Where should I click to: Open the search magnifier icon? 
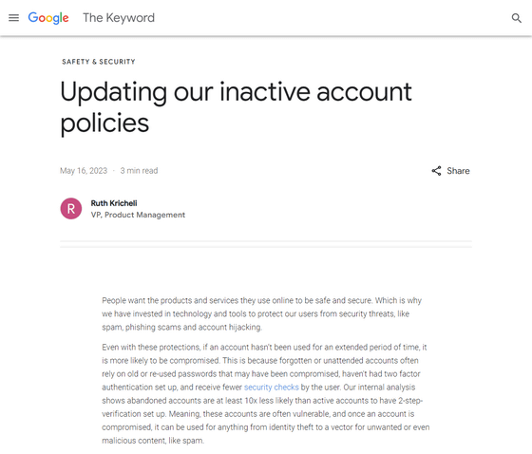517,18
